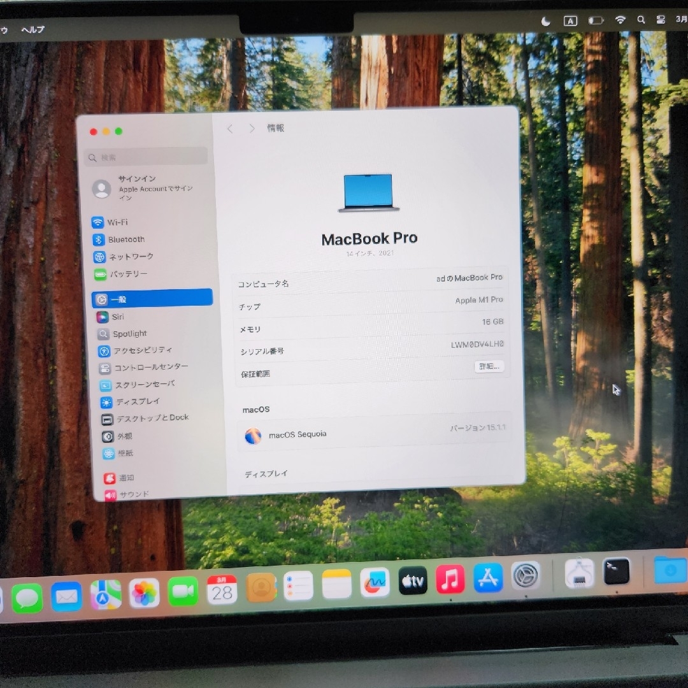Click the バージョン 15.1.1 text

[x=477, y=427]
